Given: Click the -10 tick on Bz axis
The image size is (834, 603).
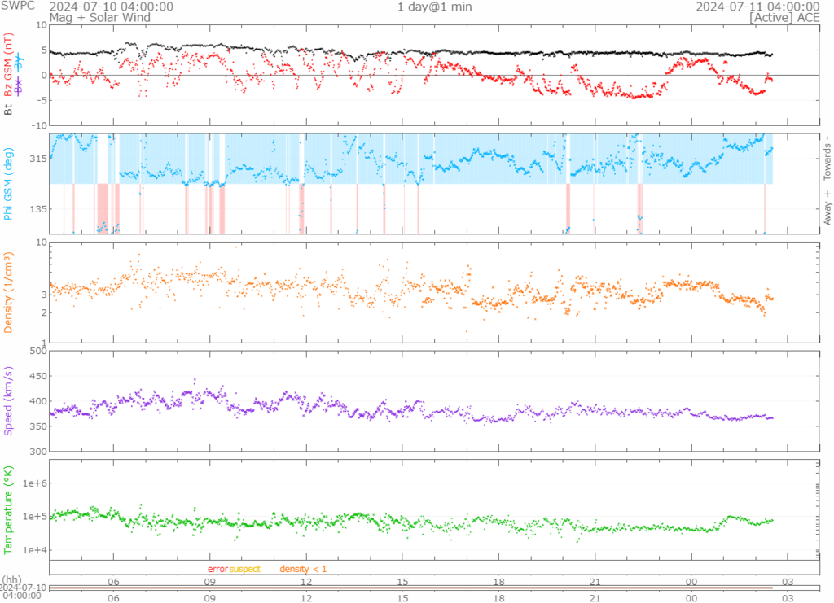Looking at the screenshot, I should point(39,125).
